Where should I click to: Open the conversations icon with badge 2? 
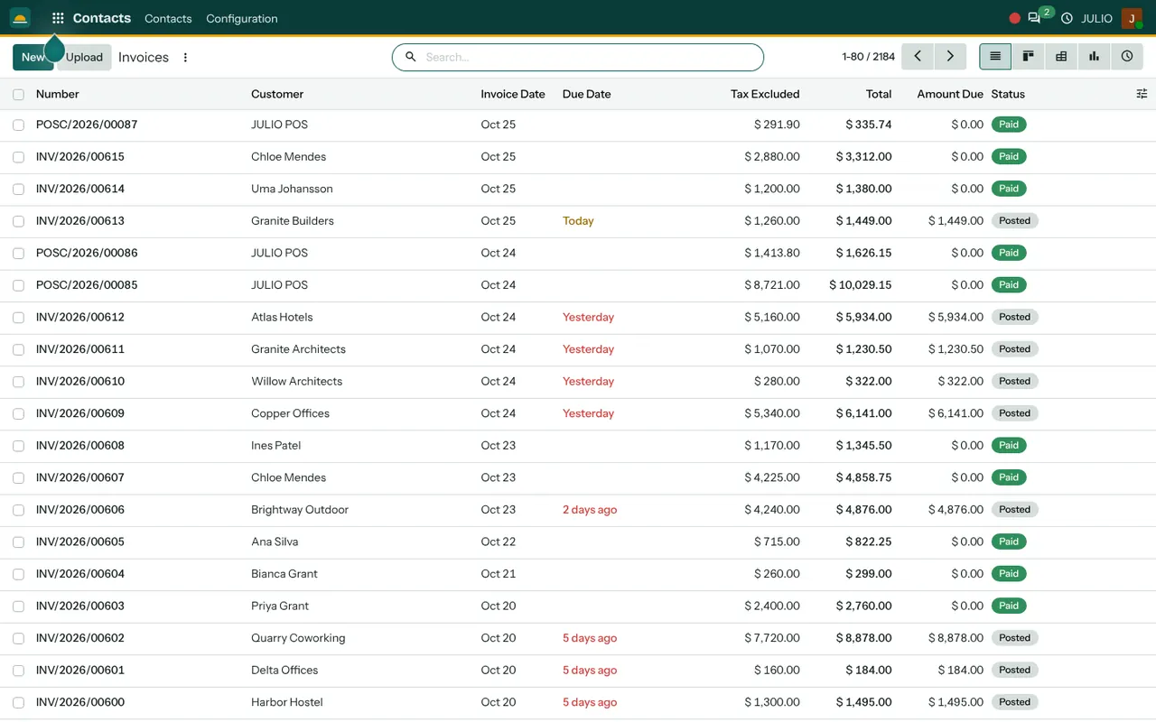tap(1035, 18)
